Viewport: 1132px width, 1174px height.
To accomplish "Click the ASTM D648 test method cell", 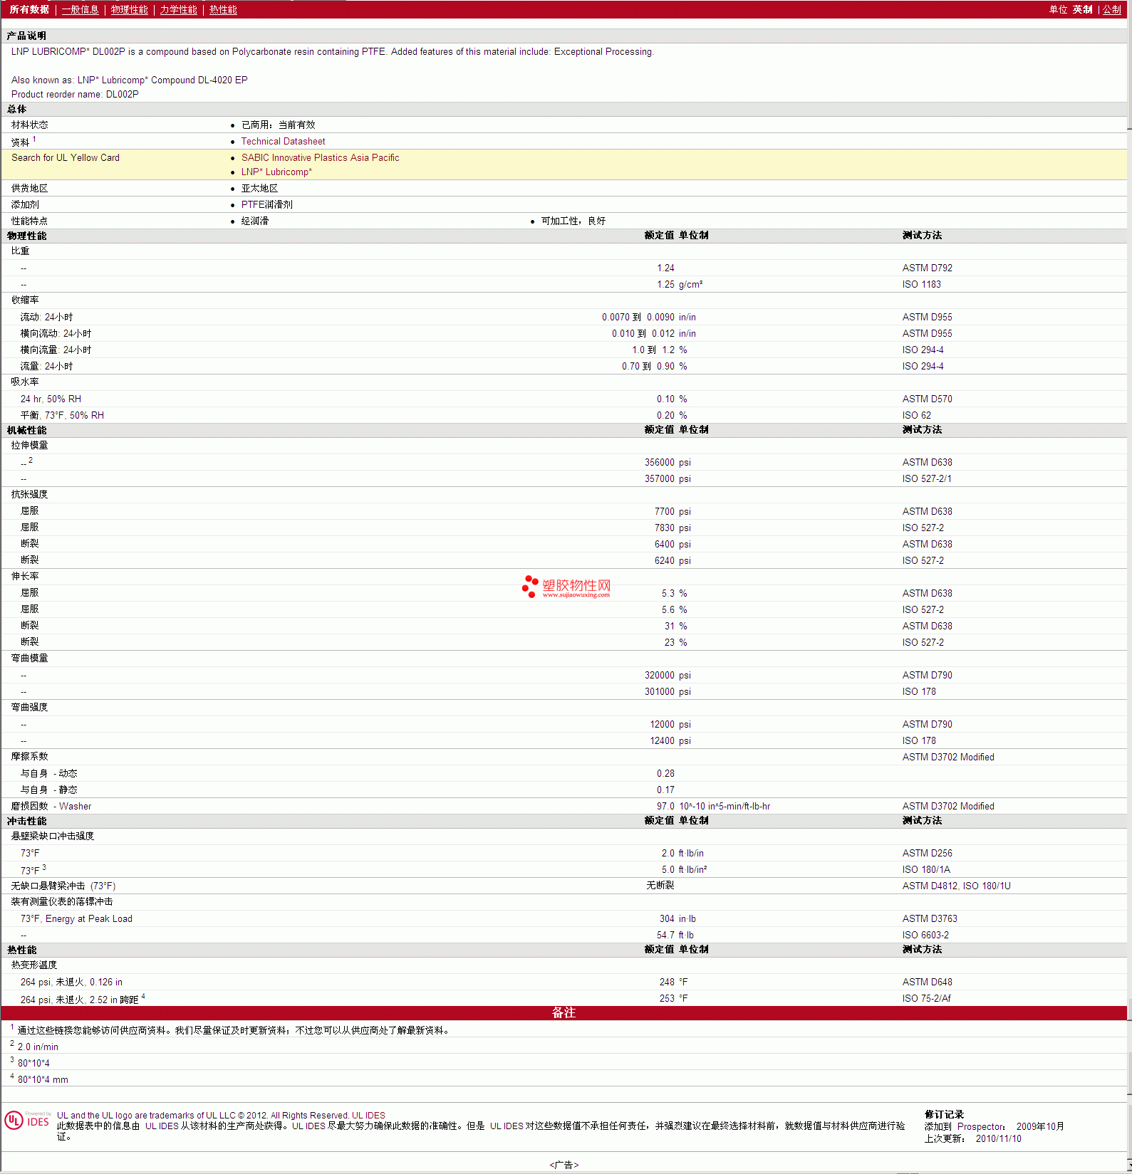I will pyautogui.click(x=927, y=982).
